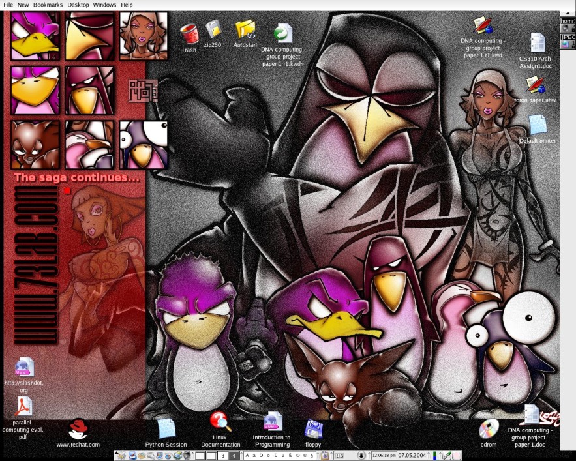Open the Klipper clipboard icon in panel
576x461 pixels.
tap(325, 456)
